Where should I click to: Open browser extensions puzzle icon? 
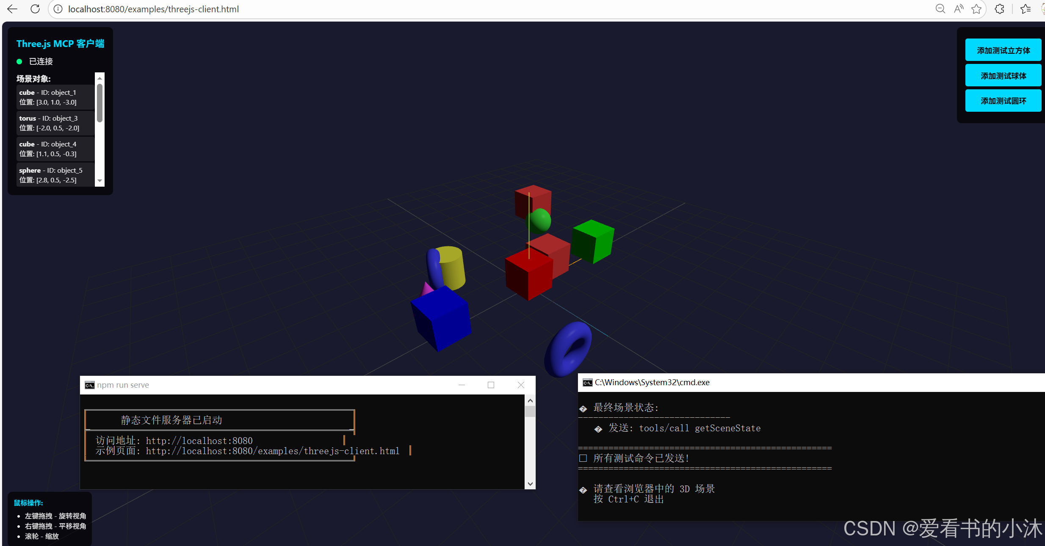click(999, 9)
